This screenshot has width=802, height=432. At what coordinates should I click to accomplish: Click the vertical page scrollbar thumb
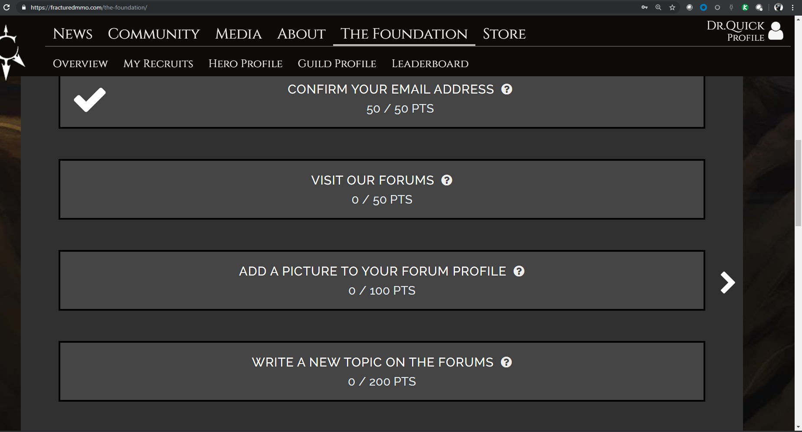(798, 183)
